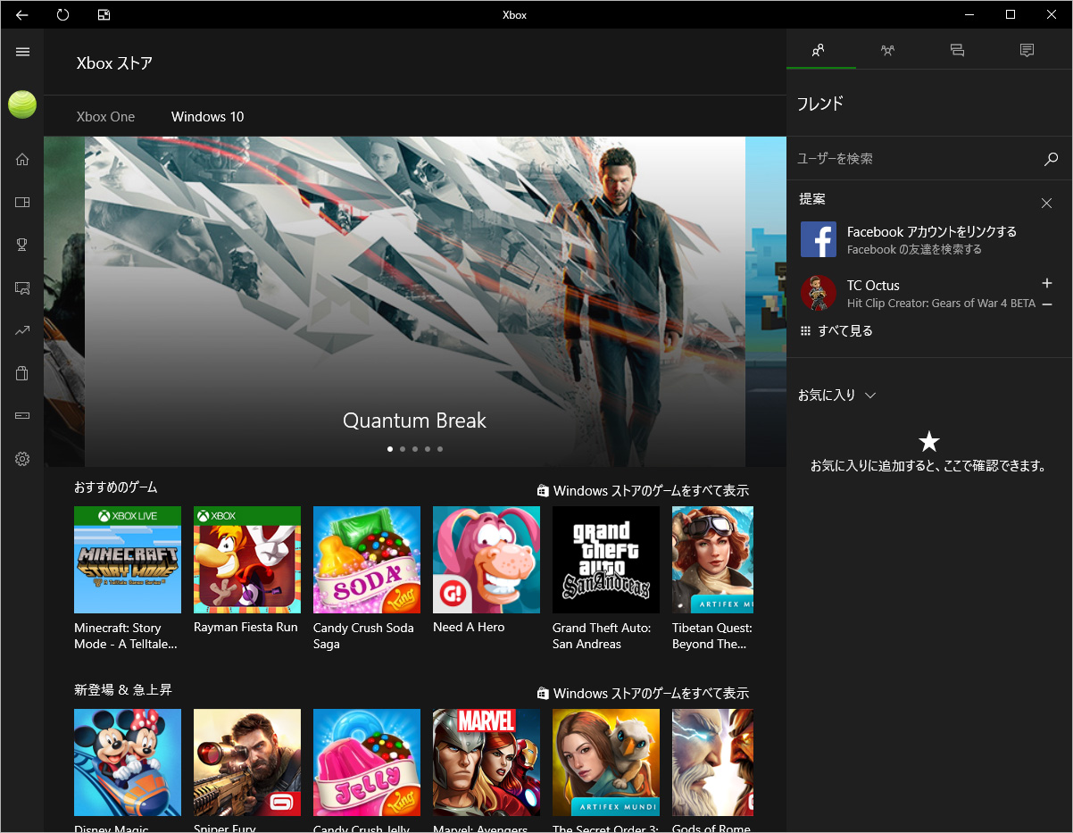Screen dimensions: 1073x833
Task: Click the previous carousel slide preview on the left
Action: (64, 302)
